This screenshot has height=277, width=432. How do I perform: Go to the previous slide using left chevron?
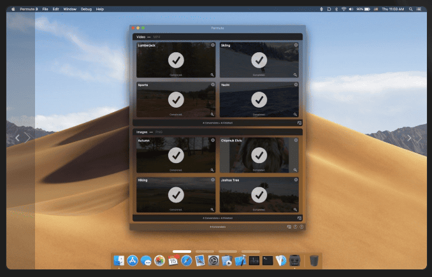pos(18,138)
